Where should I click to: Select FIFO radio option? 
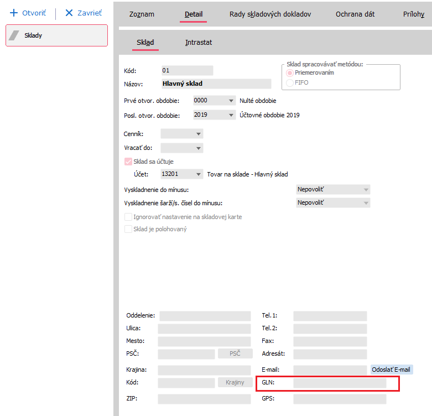290,82
